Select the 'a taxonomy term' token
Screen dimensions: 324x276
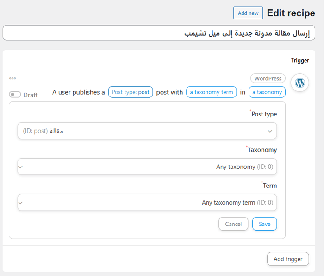[x=212, y=92]
